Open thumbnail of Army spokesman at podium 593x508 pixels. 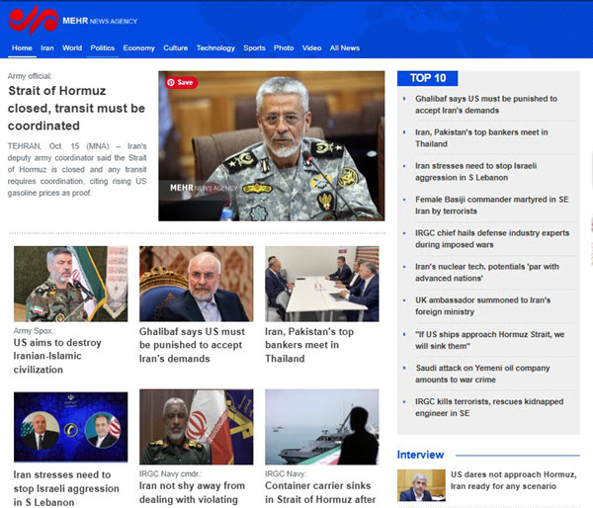71,284
